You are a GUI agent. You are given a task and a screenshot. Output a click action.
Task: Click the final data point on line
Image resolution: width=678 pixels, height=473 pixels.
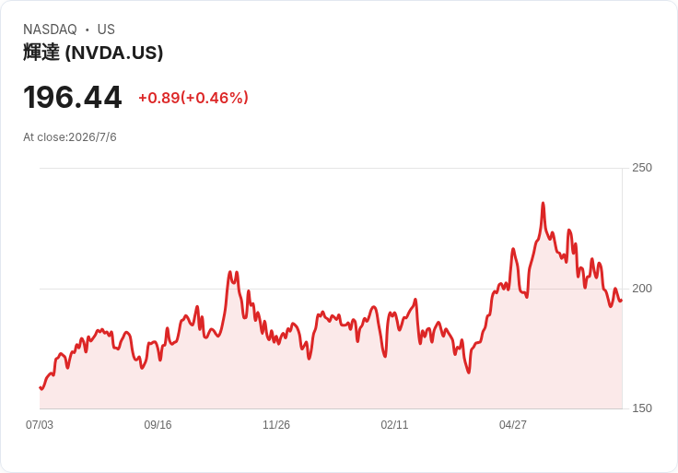click(622, 301)
